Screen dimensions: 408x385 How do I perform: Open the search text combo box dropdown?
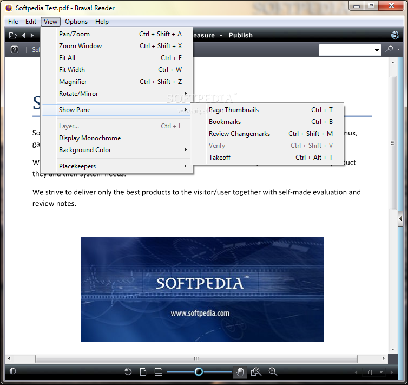pyautogui.click(x=377, y=50)
